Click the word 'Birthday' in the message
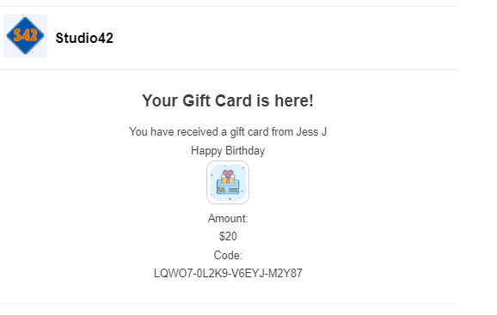The image size is (497, 315). coord(245,150)
